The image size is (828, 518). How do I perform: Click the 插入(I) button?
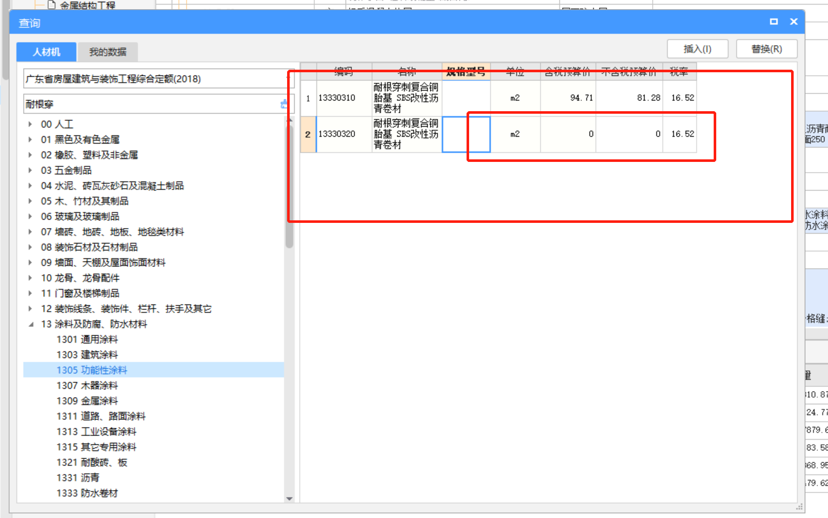pyautogui.click(x=697, y=49)
